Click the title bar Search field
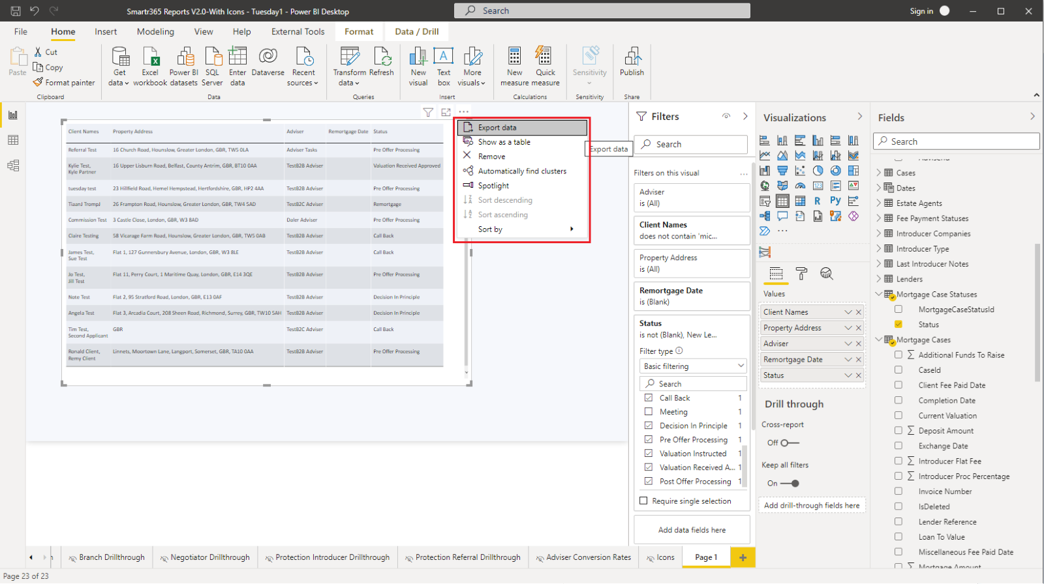Viewport: 1044px width, 584px height. [x=602, y=10]
